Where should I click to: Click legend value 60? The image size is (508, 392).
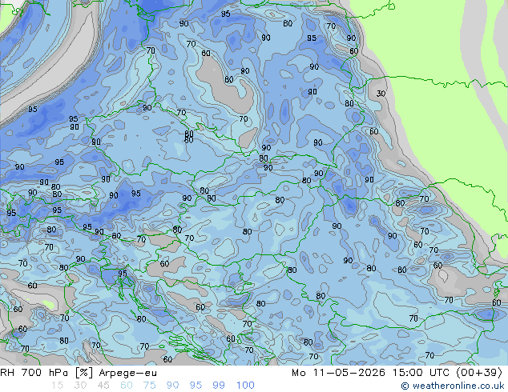click(x=127, y=386)
